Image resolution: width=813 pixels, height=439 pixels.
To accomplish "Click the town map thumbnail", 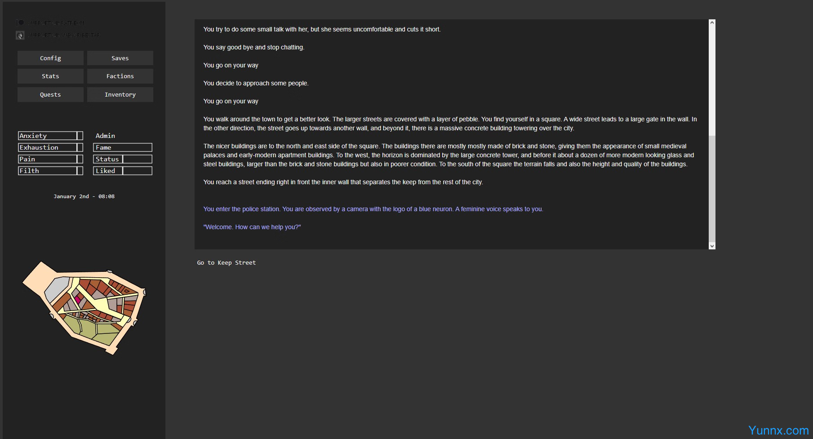I will click(84, 308).
